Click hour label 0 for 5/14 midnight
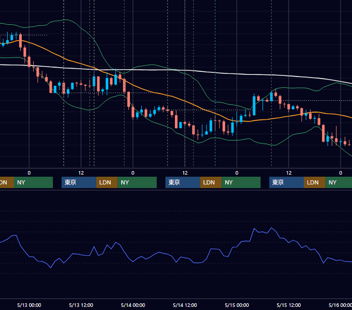The width and height of the screenshot is (352, 310). coord(133,173)
